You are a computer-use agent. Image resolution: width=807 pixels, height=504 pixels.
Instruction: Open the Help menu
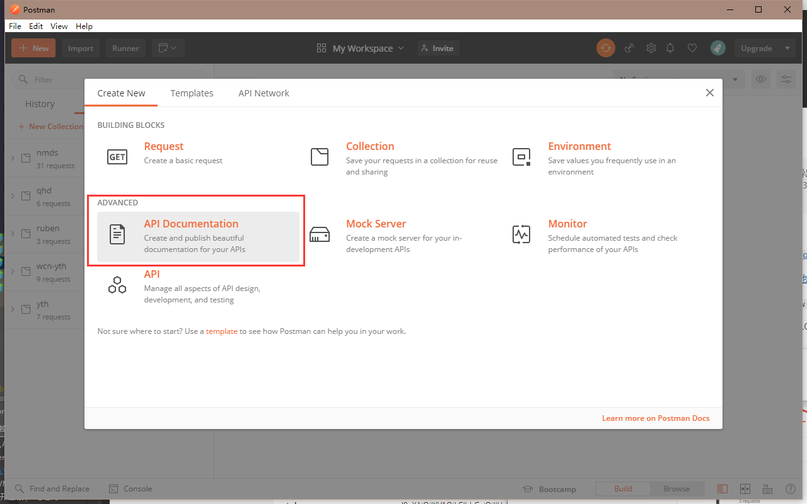click(84, 26)
